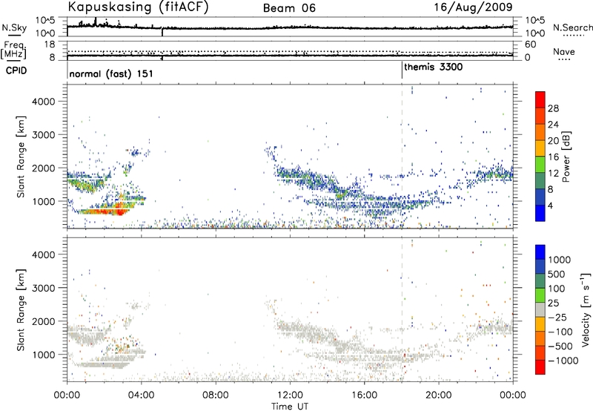Click the 4000 tick in power panel
Image resolution: width=593 pixels, height=411 pixels.
point(44,102)
